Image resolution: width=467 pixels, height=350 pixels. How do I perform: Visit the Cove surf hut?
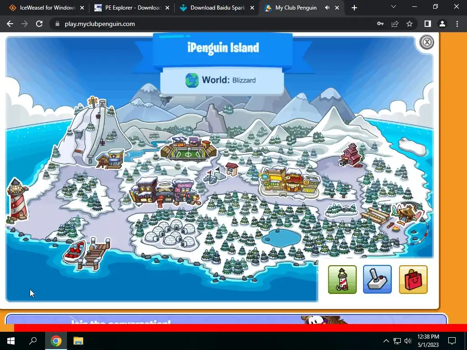point(407,213)
